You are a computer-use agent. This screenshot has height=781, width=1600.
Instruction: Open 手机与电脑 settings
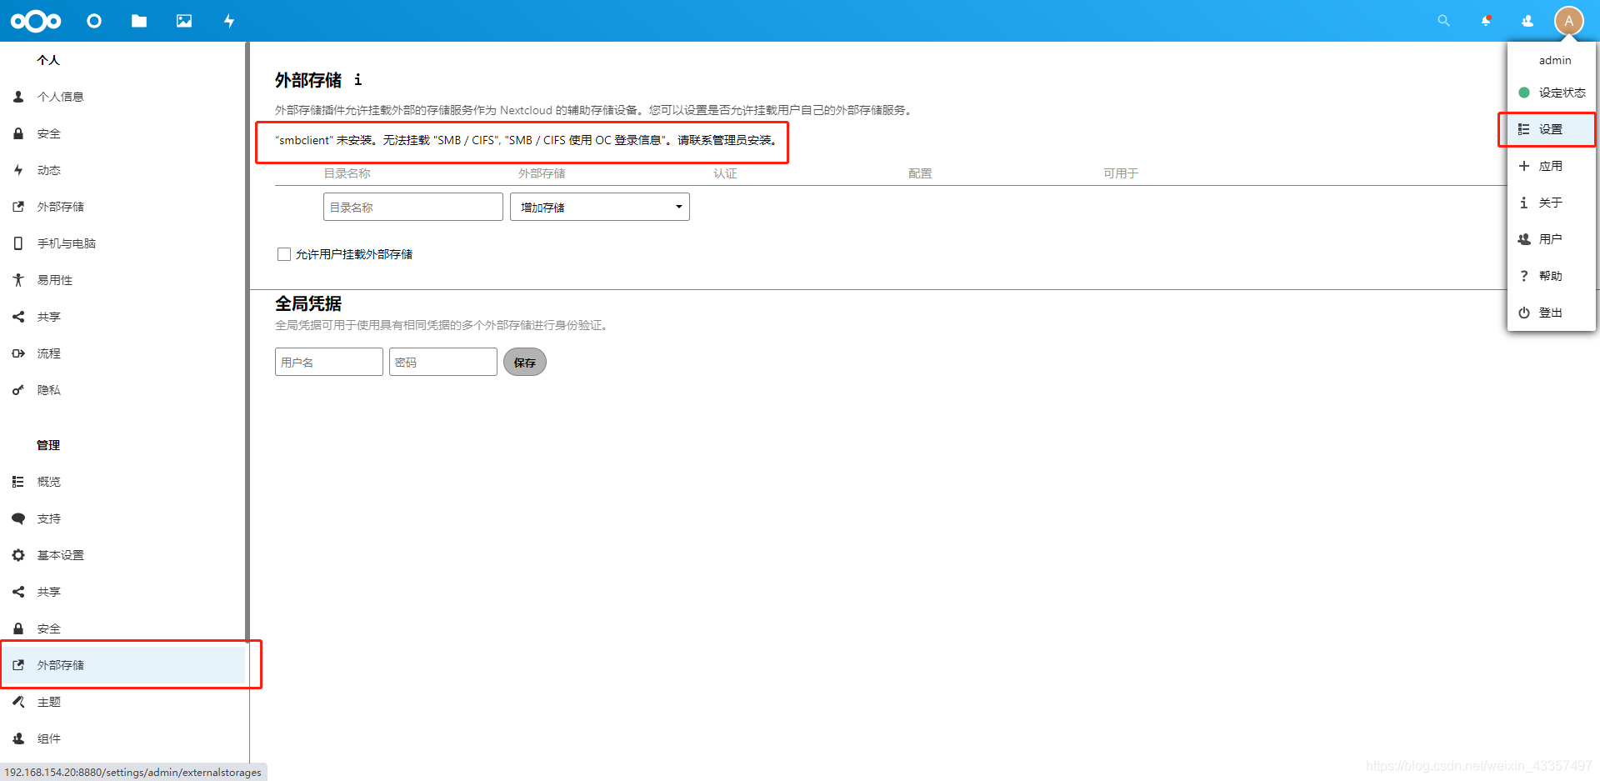click(122, 243)
